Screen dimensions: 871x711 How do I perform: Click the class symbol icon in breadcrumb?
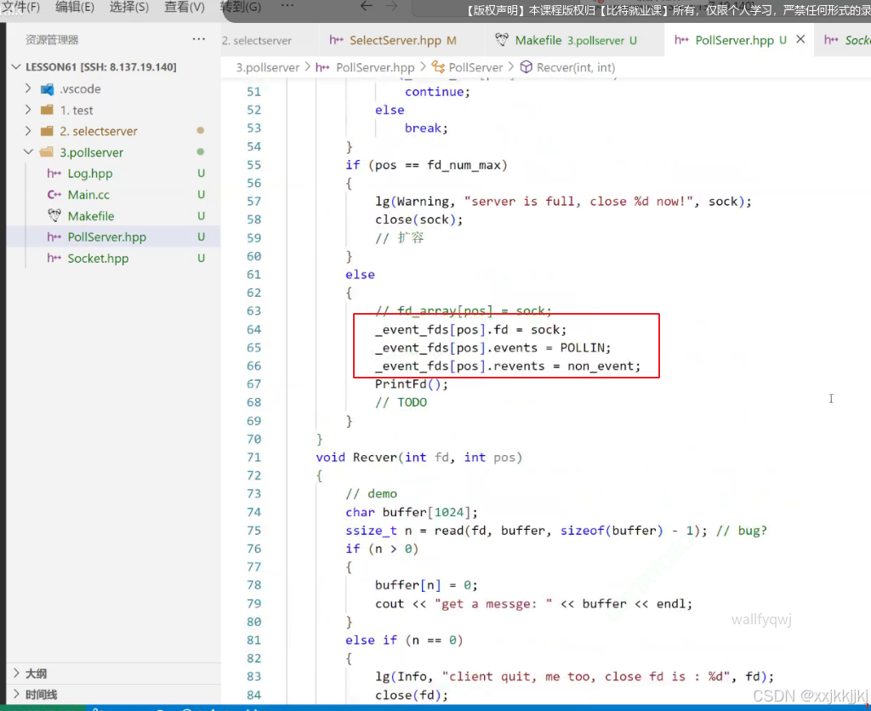point(438,67)
